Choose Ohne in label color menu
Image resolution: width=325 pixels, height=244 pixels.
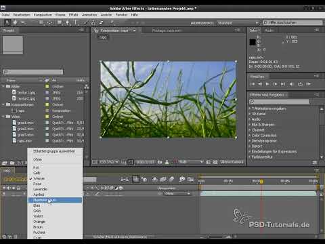(55, 159)
